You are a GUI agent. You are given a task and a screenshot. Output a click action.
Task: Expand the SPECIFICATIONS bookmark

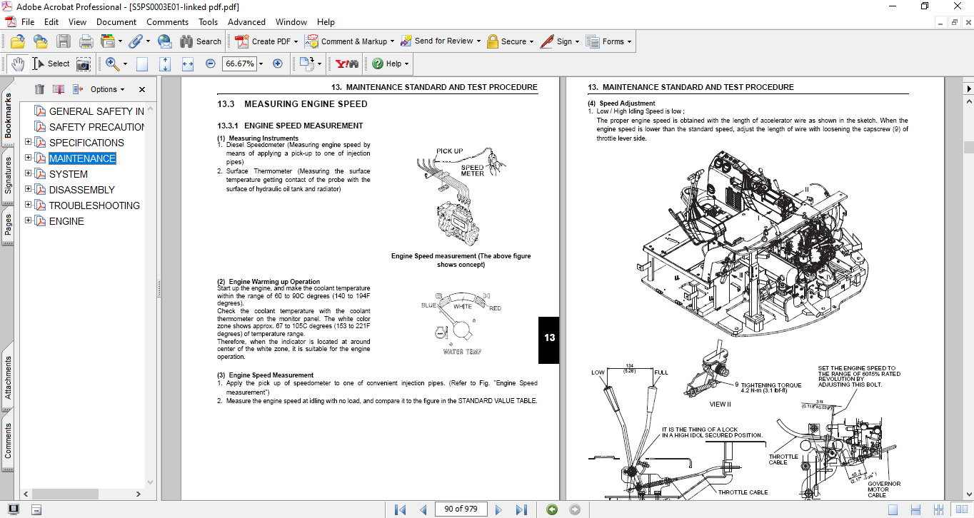[x=29, y=142]
